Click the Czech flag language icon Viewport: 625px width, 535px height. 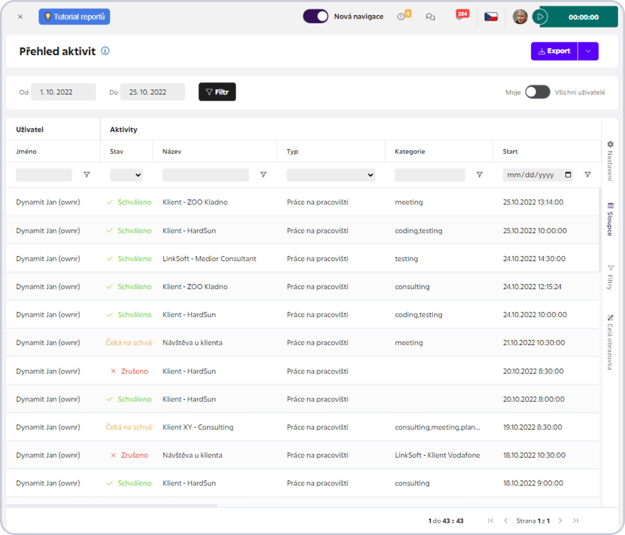click(491, 17)
